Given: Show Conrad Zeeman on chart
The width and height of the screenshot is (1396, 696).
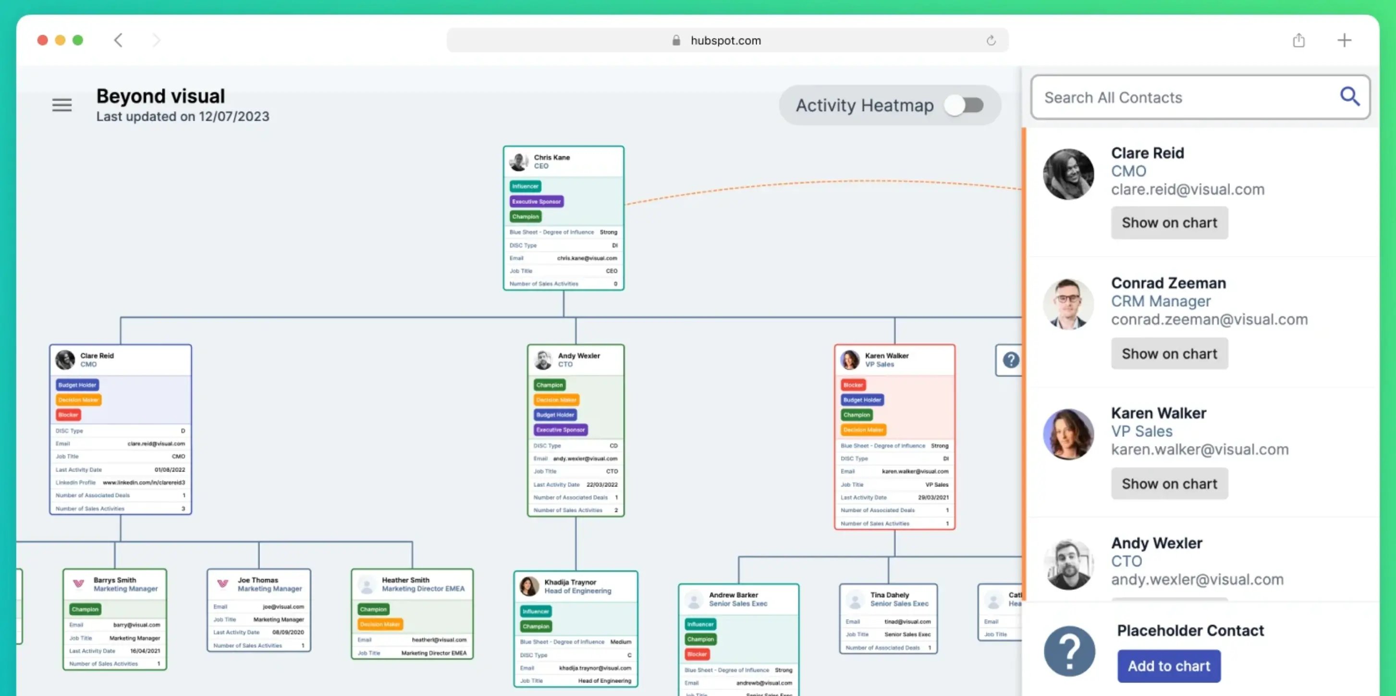Looking at the screenshot, I should 1169,353.
